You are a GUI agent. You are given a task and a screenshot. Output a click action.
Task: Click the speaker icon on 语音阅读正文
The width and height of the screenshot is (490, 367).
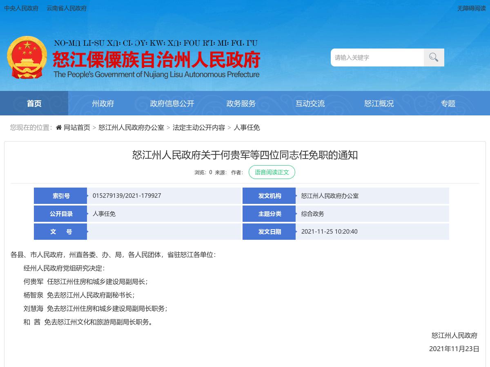tap(255, 172)
